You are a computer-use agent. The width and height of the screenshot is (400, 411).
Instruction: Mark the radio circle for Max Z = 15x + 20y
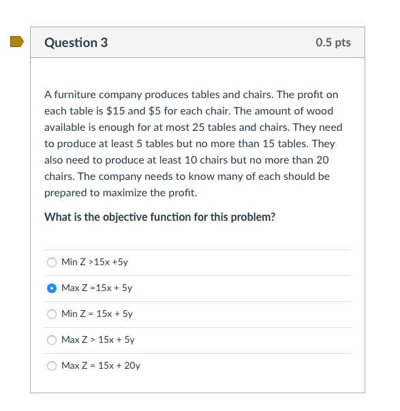coord(52,366)
